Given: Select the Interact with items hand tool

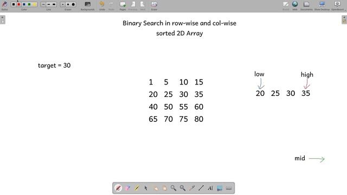Looking at the screenshot, I should pos(155,188).
